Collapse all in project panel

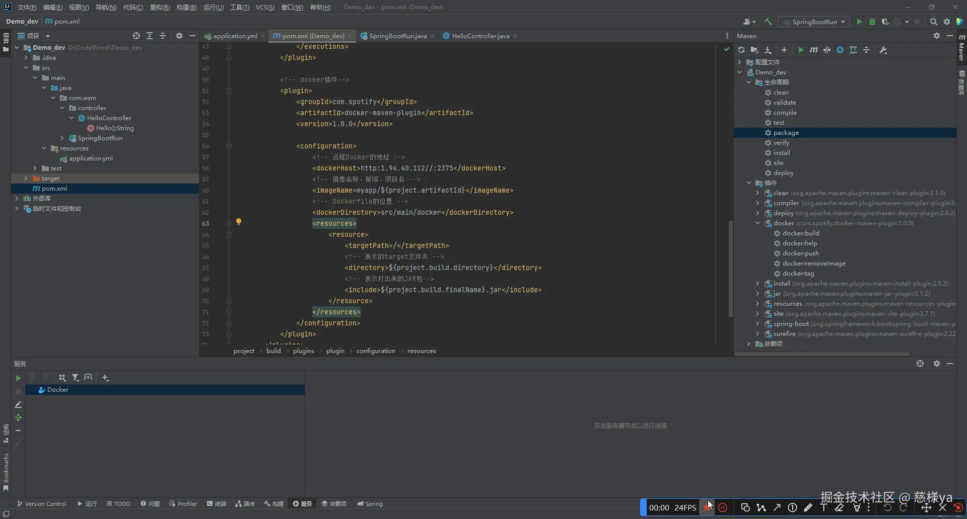point(163,36)
